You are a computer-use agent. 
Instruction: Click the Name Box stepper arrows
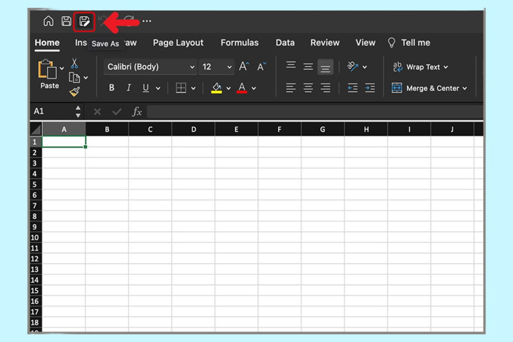78,112
